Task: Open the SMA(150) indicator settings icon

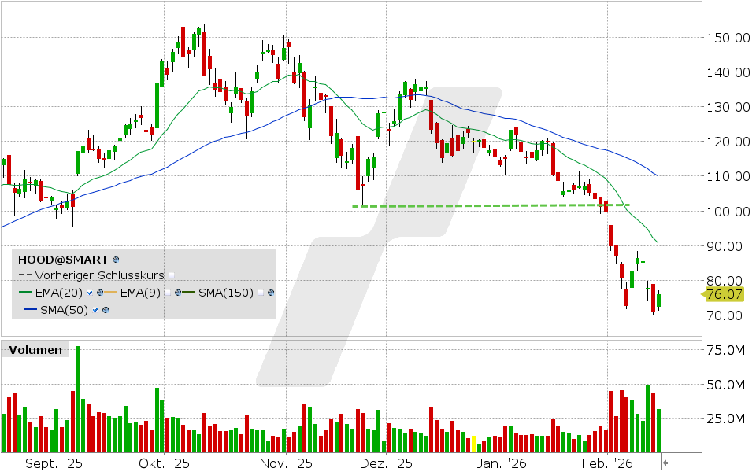Action: click(x=271, y=293)
